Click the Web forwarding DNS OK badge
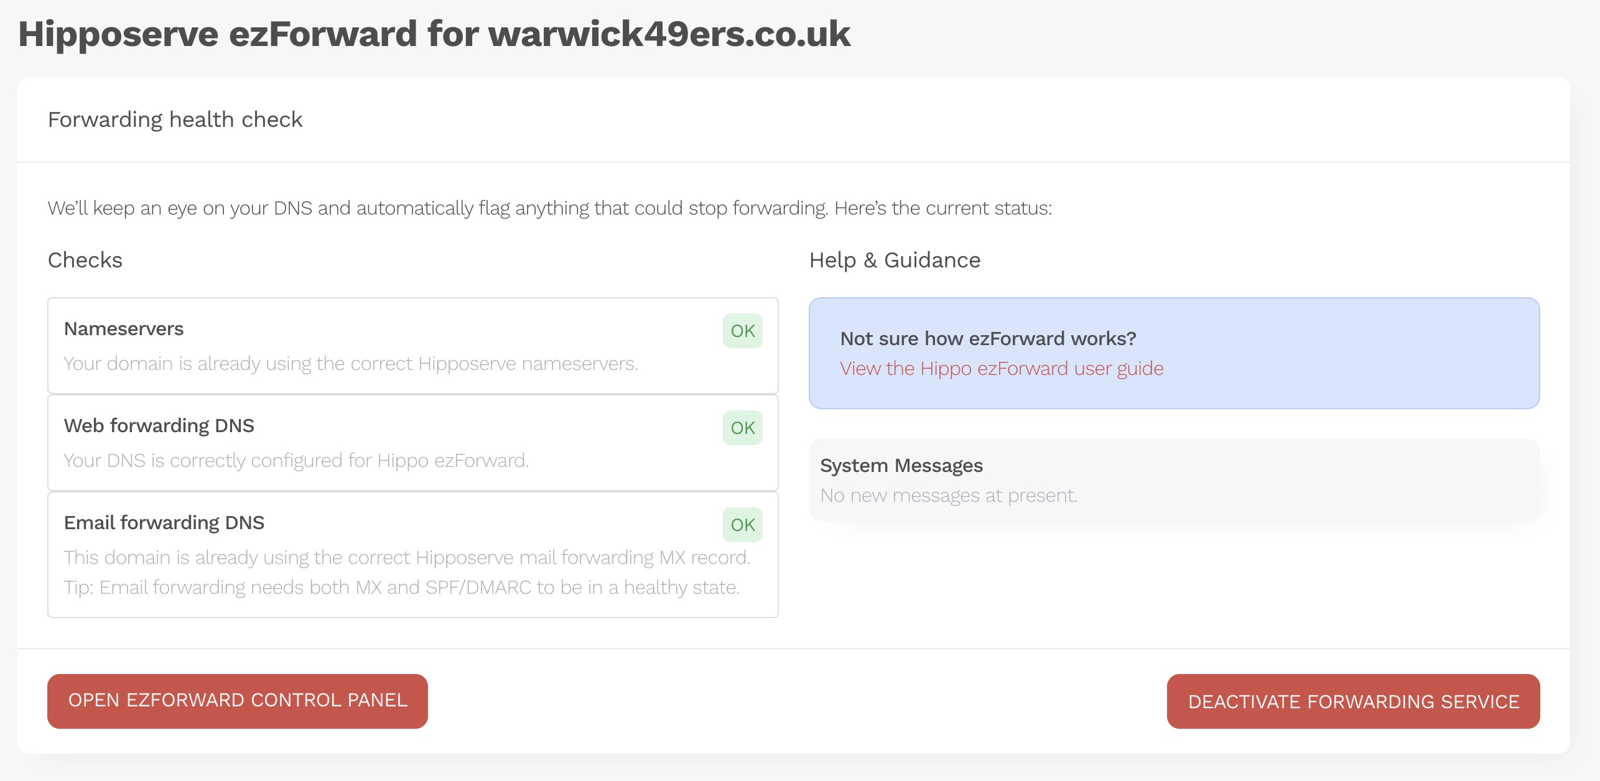Viewport: 1600px width, 781px height. 742,428
